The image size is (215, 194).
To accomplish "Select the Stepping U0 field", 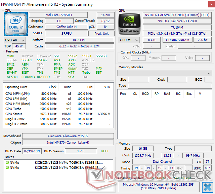I will coord(59,21).
